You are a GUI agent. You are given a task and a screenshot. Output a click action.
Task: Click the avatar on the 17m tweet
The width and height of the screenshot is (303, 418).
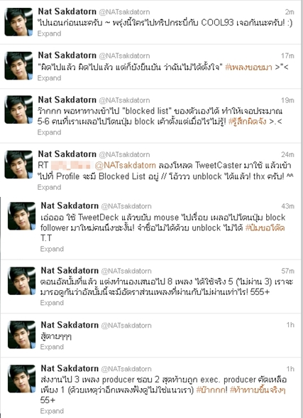click(x=18, y=66)
